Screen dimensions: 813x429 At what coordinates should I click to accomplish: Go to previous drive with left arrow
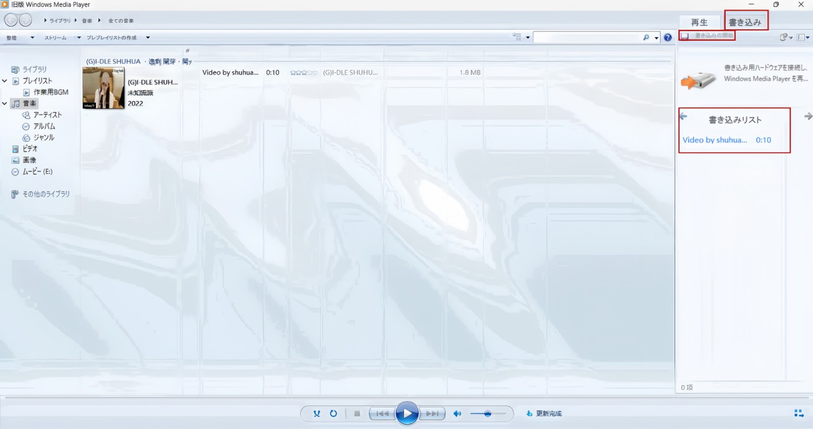683,116
